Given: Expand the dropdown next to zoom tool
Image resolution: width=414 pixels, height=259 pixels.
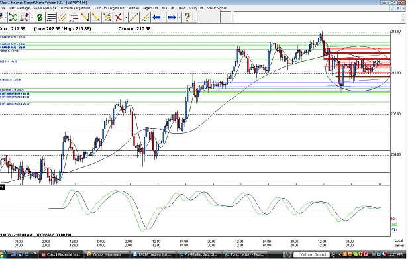Looking at the screenshot, I should tap(32, 17).
